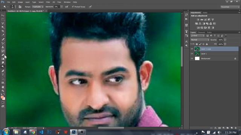Select the Gradient tool
Viewport: 241px width, 135px height.
tap(3, 59)
